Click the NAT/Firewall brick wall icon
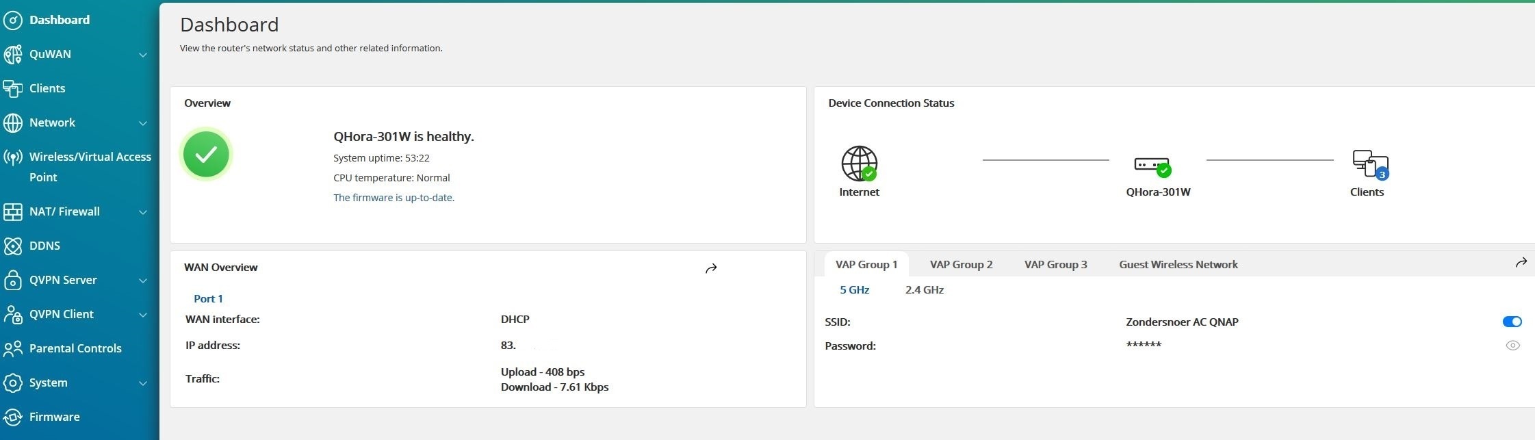The height and width of the screenshot is (440, 1535). 13,211
